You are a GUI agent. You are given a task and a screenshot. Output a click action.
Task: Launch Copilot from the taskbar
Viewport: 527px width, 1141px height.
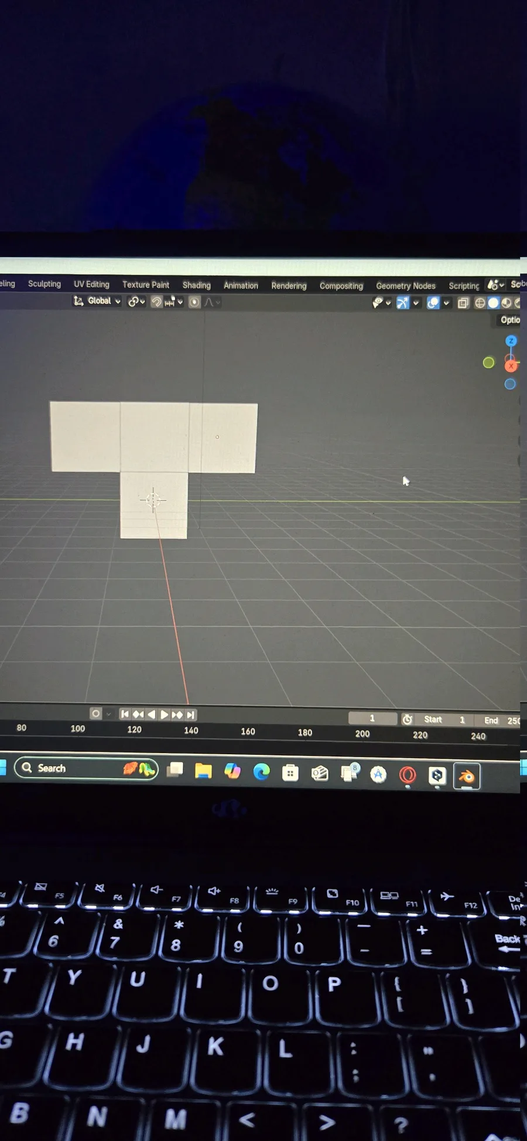coord(232,771)
